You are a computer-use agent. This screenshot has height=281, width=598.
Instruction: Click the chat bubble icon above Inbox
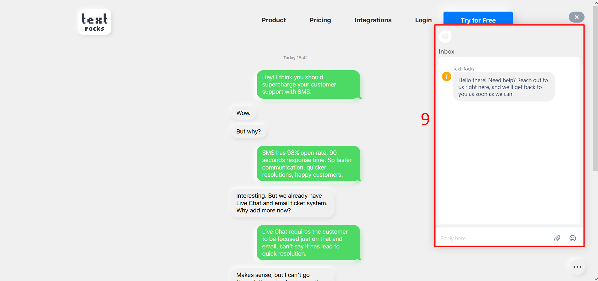445,37
